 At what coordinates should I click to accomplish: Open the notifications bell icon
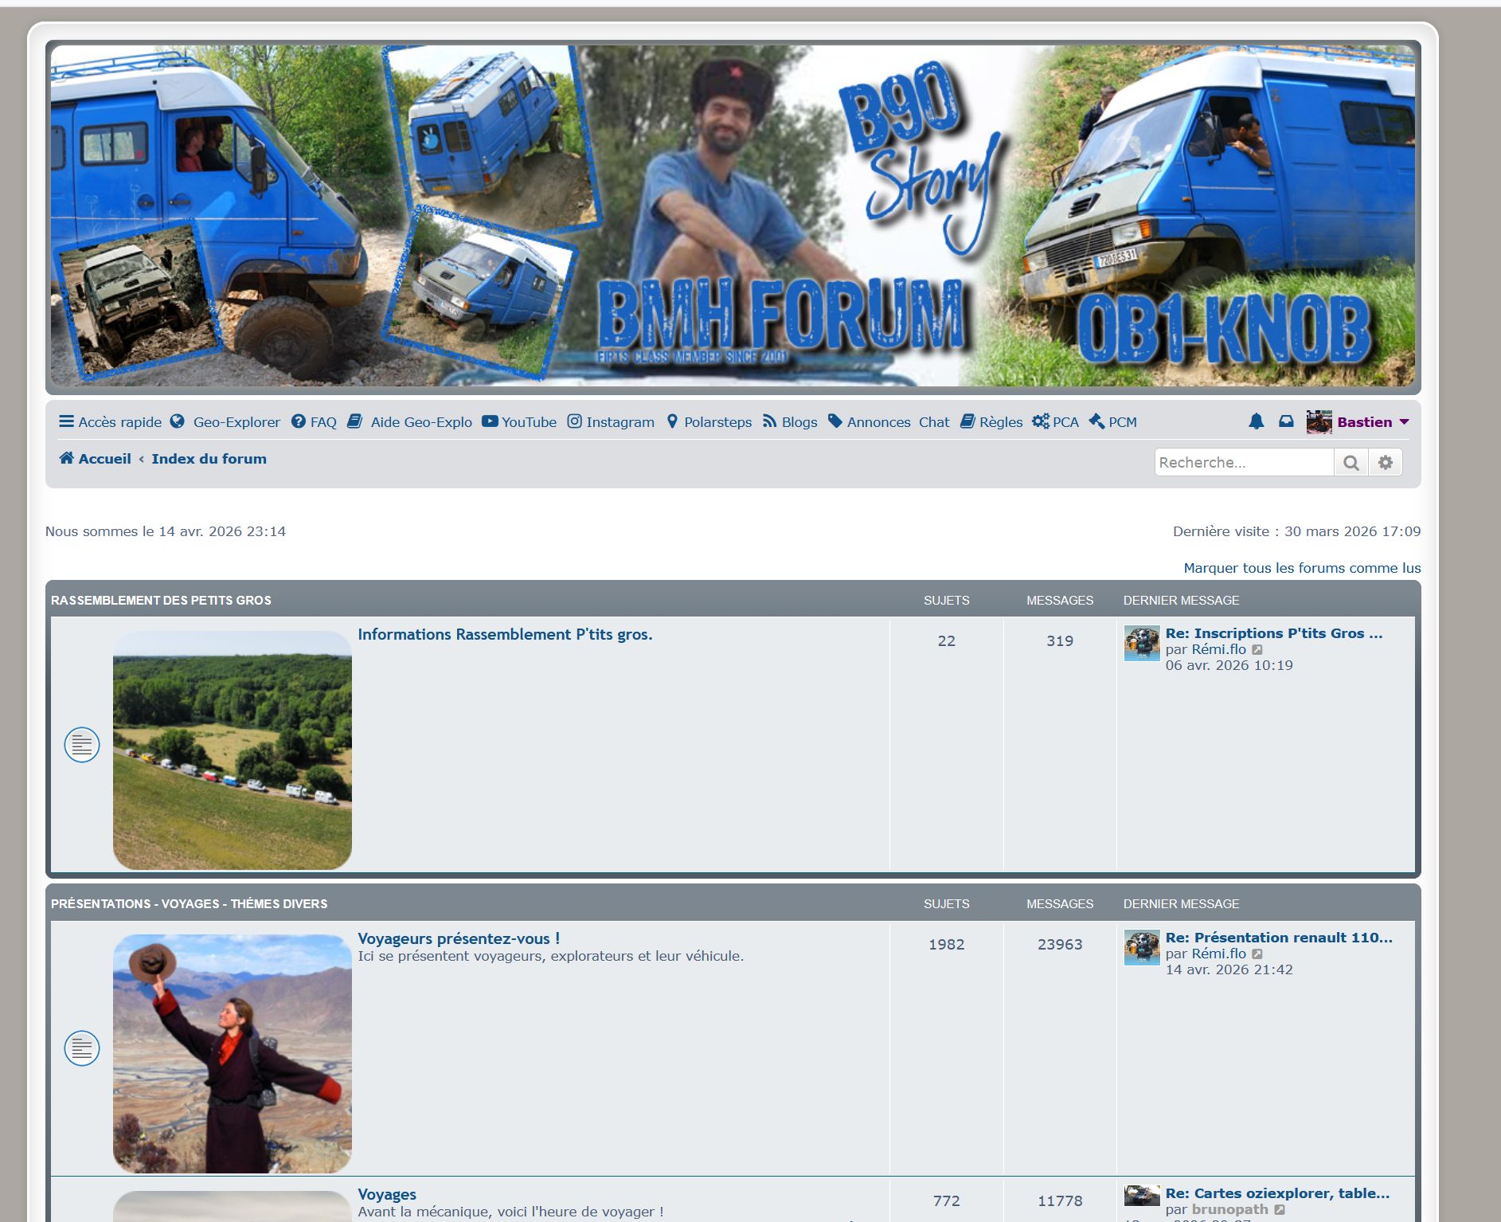pyautogui.click(x=1257, y=421)
